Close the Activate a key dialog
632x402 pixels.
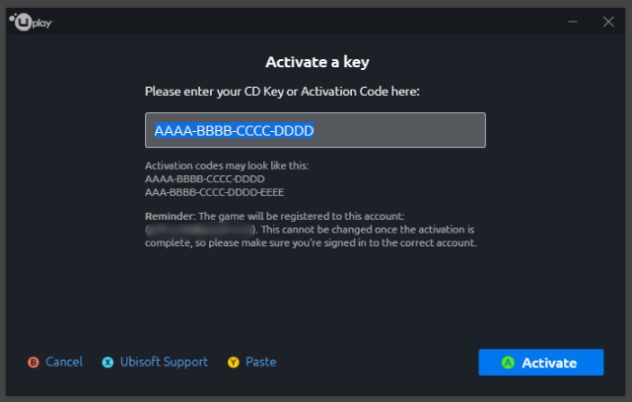[608, 22]
